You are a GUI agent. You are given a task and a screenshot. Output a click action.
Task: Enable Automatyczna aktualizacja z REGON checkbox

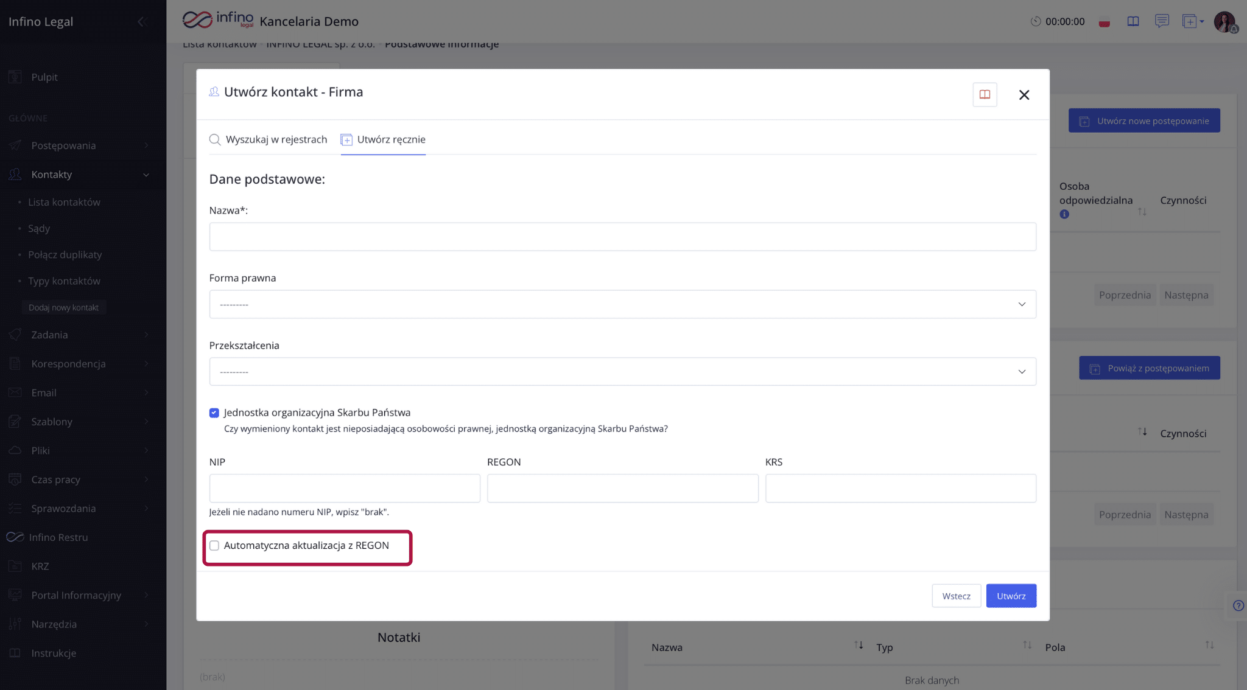point(214,545)
